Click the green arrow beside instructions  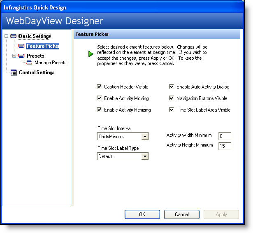pyautogui.click(x=91, y=54)
